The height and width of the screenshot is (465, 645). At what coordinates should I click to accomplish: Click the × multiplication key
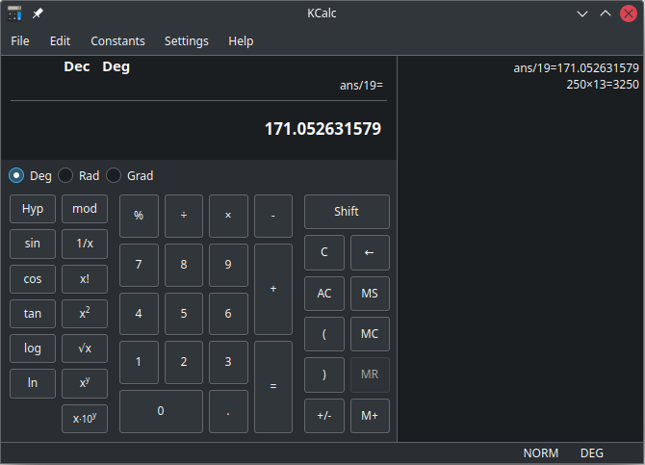pyautogui.click(x=228, y=216)
